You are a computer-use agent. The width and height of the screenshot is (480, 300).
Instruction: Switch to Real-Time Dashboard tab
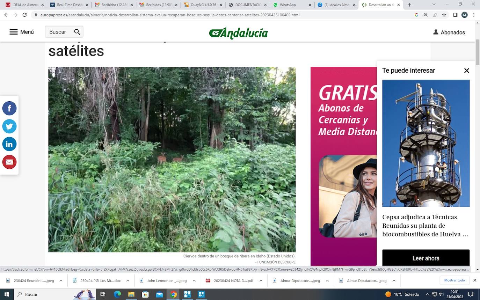[x=70, y=5]
